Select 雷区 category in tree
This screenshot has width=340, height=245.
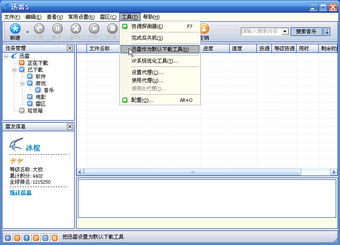pos(40,104)
